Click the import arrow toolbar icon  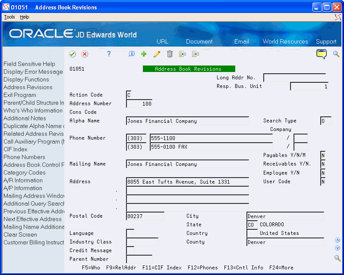point(183,54)
